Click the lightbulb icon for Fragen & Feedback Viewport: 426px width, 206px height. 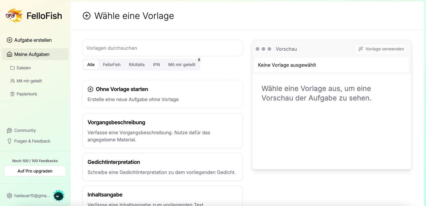[9, 141]
